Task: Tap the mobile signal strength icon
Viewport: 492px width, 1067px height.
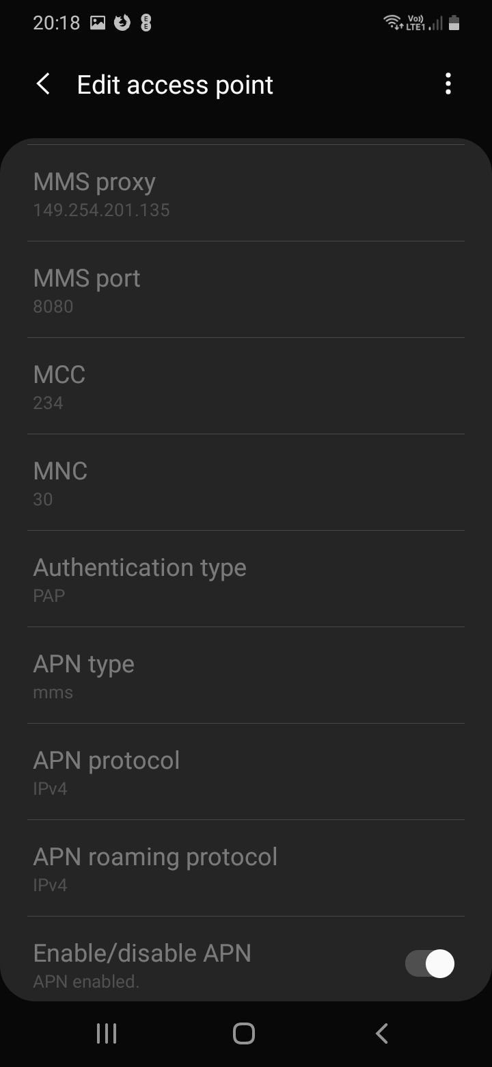Action: 436,23
